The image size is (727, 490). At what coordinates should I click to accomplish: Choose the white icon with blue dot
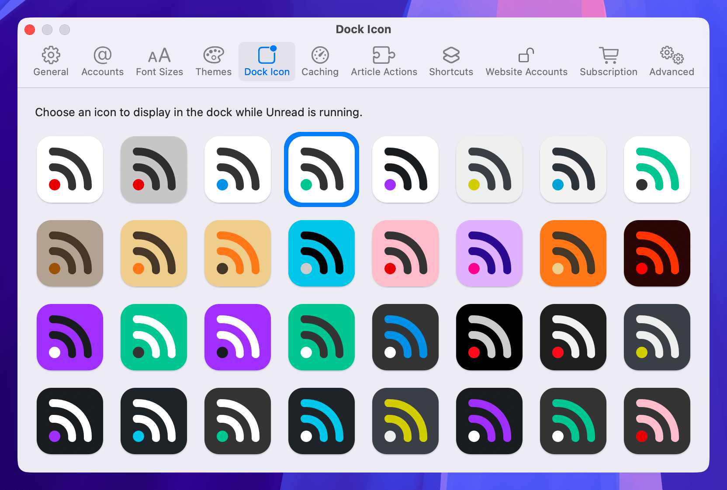coord(238,169)
